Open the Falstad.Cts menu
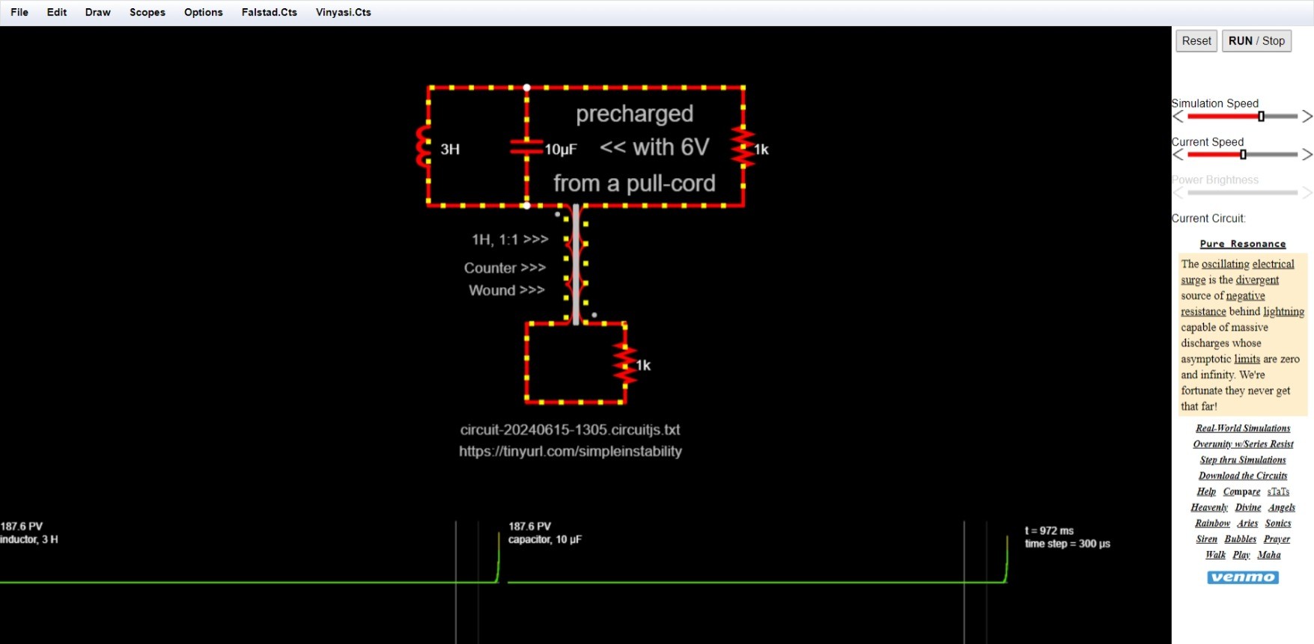This screenshot has width=1314, height=644. (270, 12)
